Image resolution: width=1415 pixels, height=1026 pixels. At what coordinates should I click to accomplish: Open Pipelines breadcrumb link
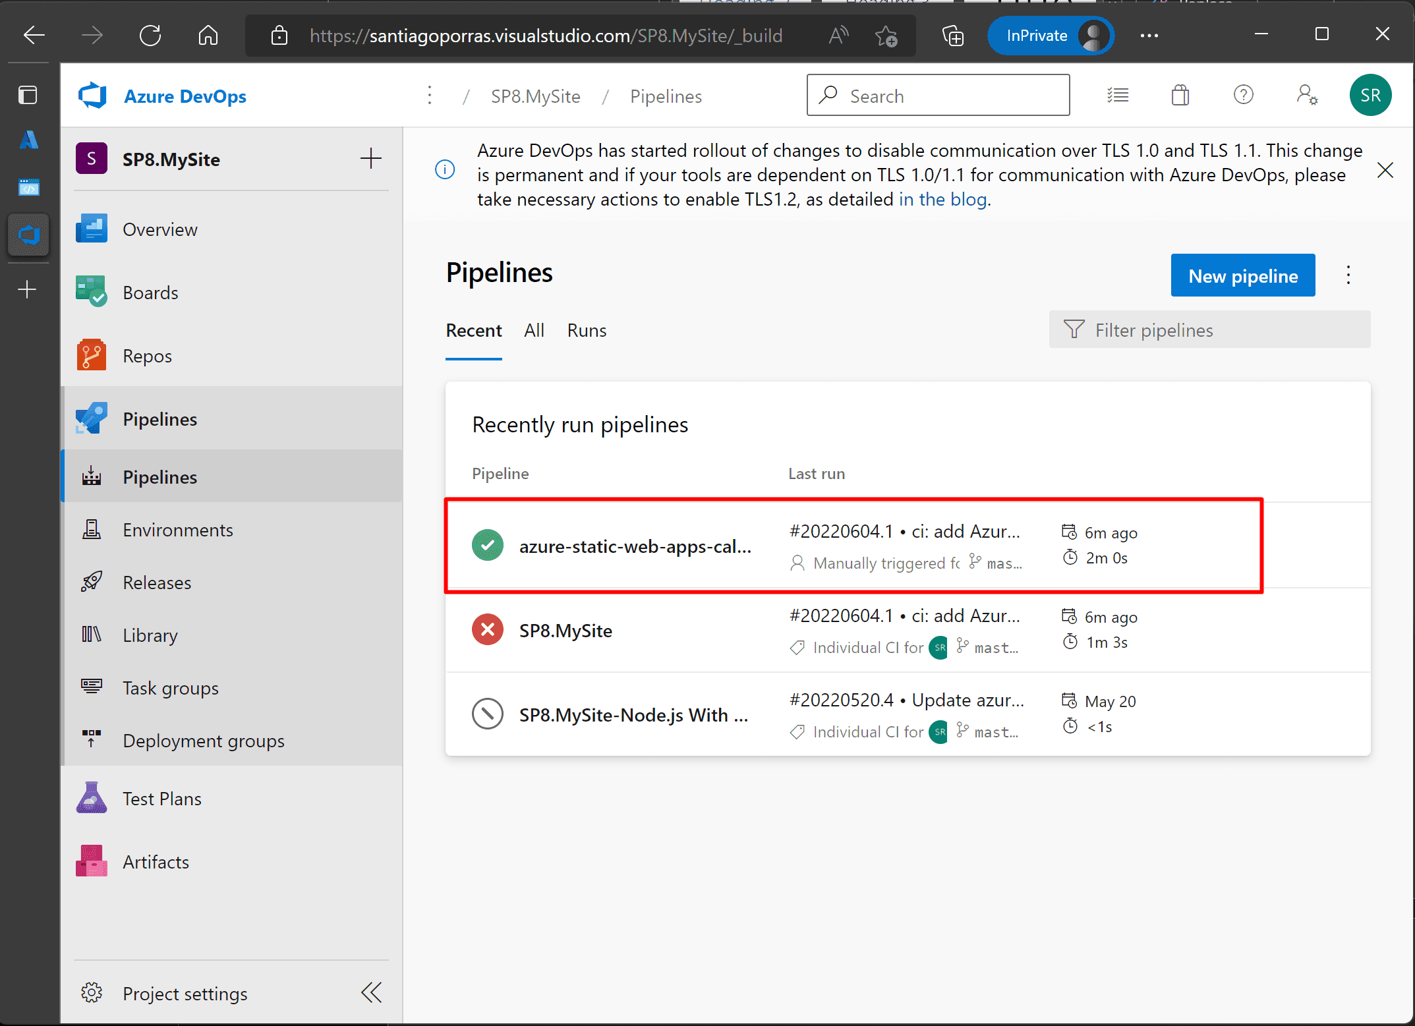click(x=666, y=96)
